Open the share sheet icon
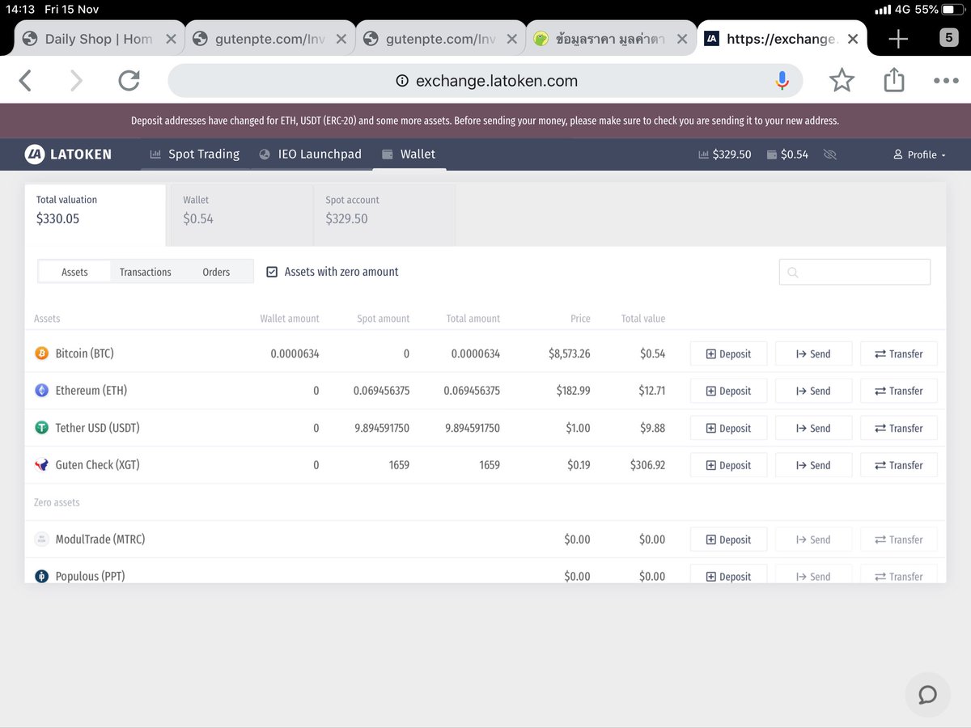Image resolution: width=971 pixels, height=728 pixels. tap(893, 79)
